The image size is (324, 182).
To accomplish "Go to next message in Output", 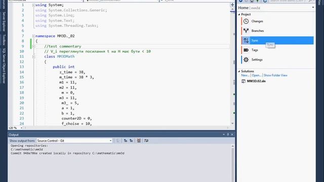I will coord(131,141).
